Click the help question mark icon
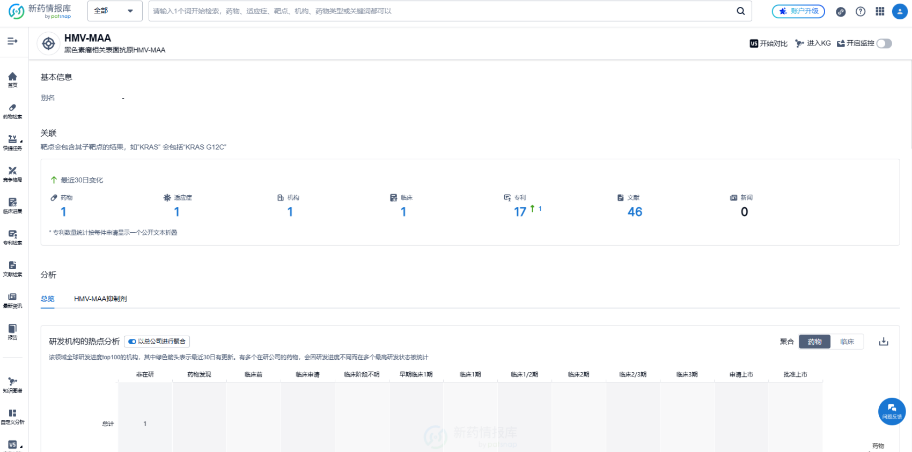This screenshot has height=452, width=912. point(860,11)
